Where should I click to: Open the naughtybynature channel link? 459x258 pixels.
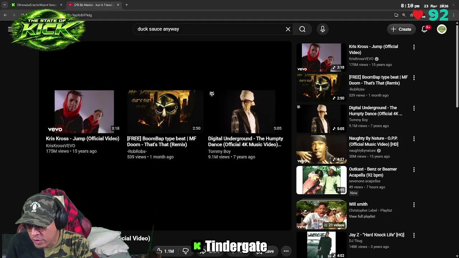coord(362,150)
